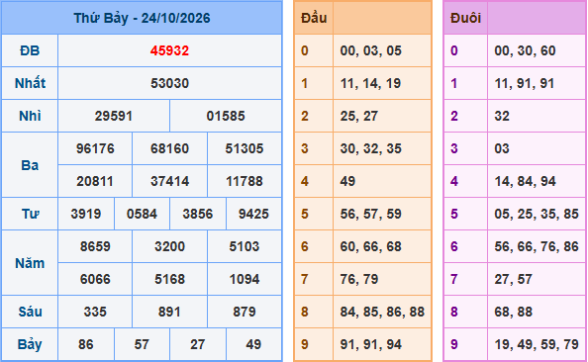Select Đầu values "76, 79"

tap(359, 279)
